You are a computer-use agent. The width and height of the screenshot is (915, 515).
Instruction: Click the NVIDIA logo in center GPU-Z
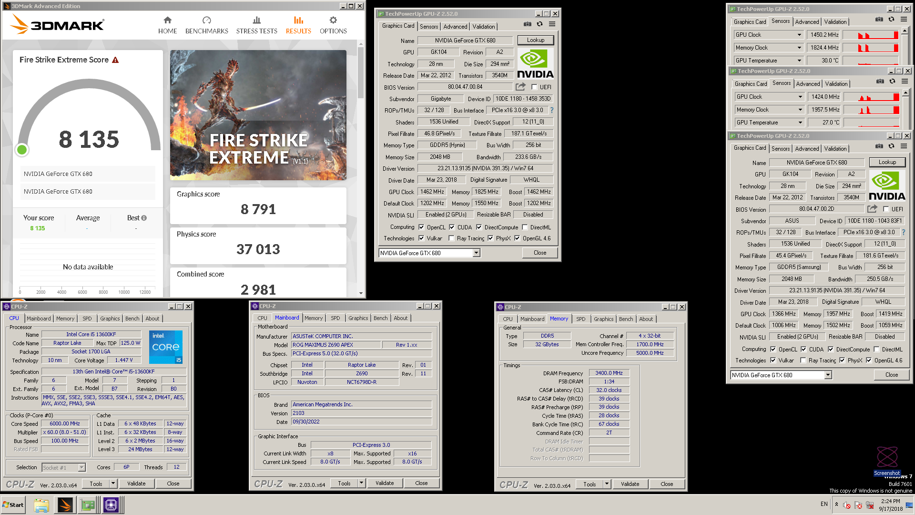pos(535,63)
